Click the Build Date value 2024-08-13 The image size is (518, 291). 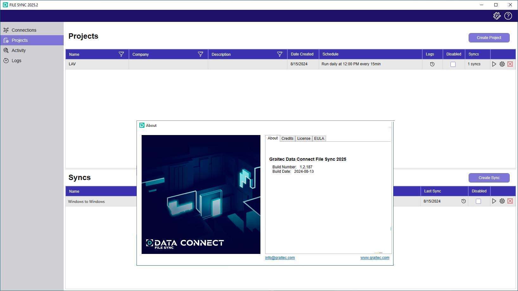pos(304,171)
